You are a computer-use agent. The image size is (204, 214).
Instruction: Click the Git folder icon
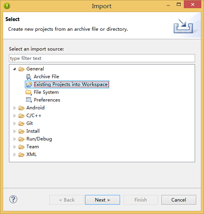21,123
